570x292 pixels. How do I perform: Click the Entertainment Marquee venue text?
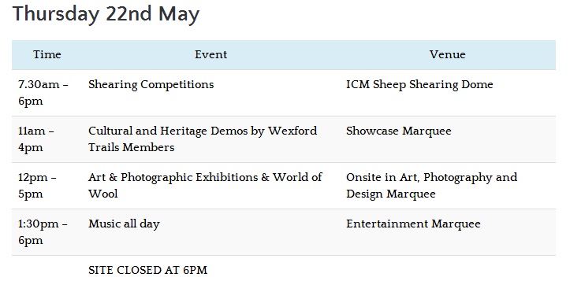click(413, 224)
